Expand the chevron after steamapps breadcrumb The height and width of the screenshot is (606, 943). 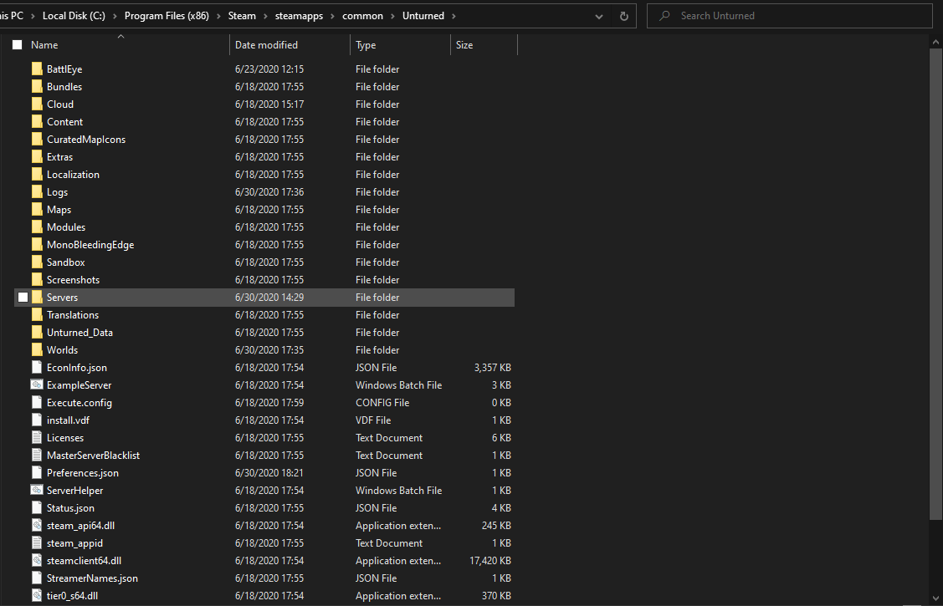coord(332,16)
